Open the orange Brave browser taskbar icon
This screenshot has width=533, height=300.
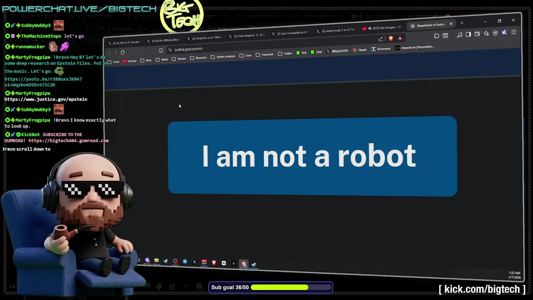click(214, 262)
